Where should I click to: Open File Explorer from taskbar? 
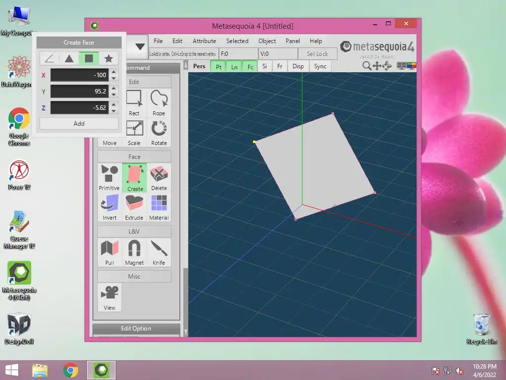pos(40,370)
